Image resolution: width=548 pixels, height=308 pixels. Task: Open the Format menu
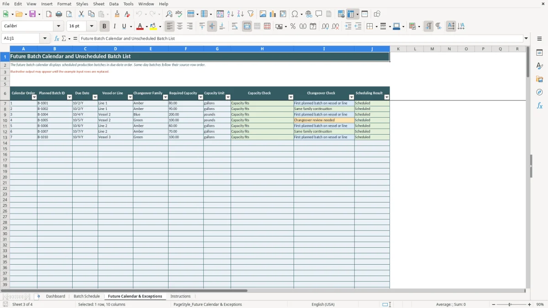(64, 4)
